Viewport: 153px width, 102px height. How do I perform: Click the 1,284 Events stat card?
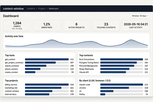(17, 25)
